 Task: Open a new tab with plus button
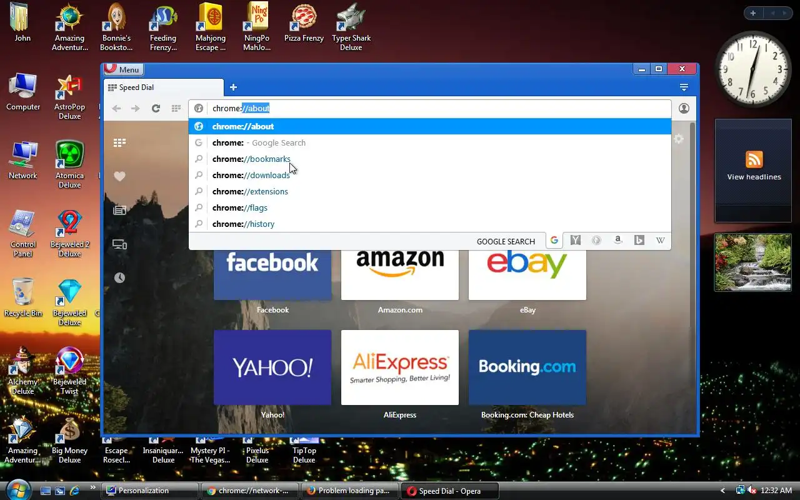[233, 87]
